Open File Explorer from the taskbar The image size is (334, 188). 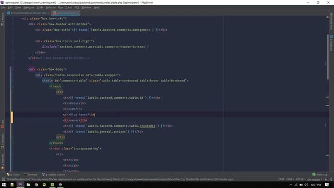coord(28,184)
